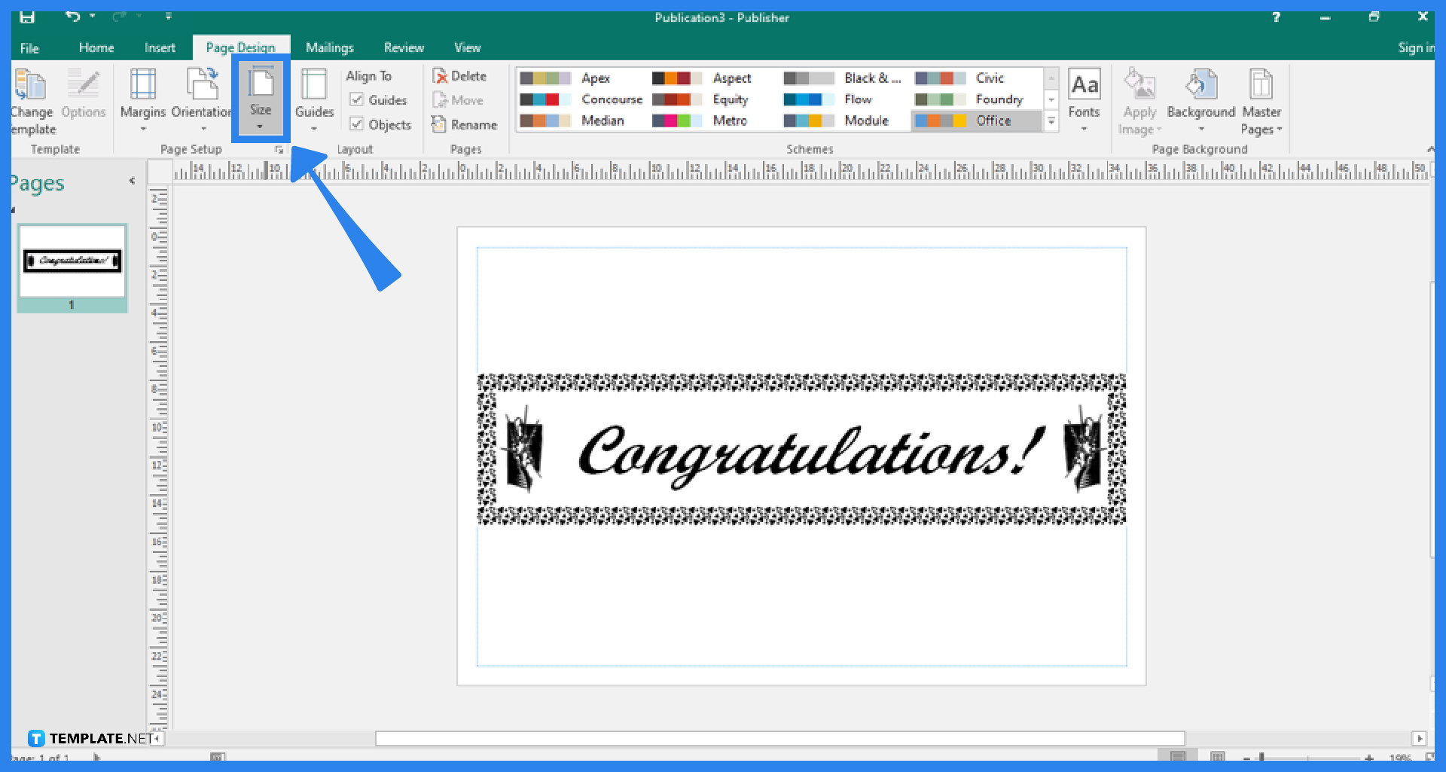
Task: Click the Sign in link
Action: point(1415,47)
